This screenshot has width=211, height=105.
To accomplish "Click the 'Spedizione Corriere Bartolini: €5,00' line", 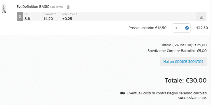I will click(x=177, y=51).
